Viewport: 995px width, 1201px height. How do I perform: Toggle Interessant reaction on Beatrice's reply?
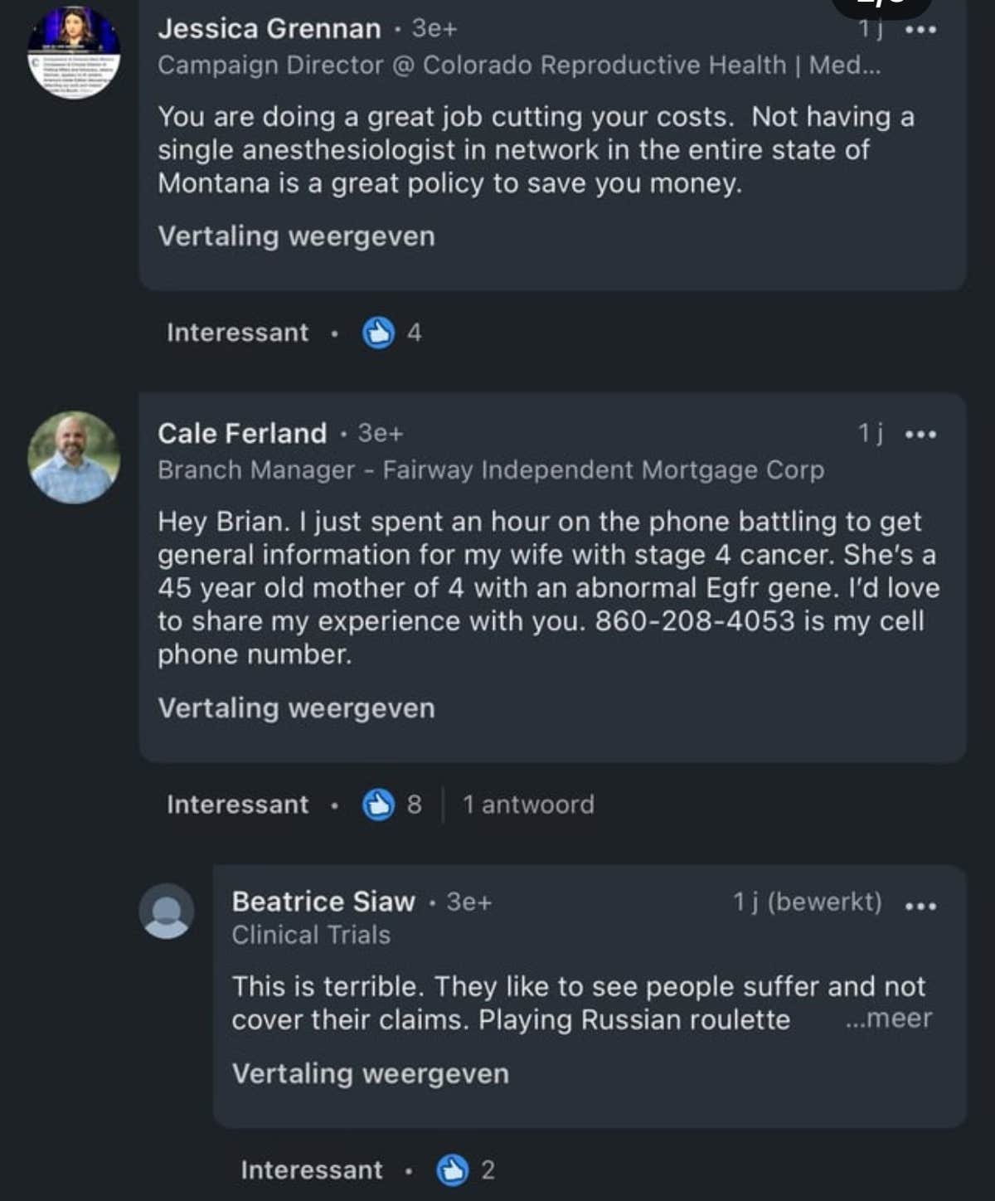click(311, 1169)
